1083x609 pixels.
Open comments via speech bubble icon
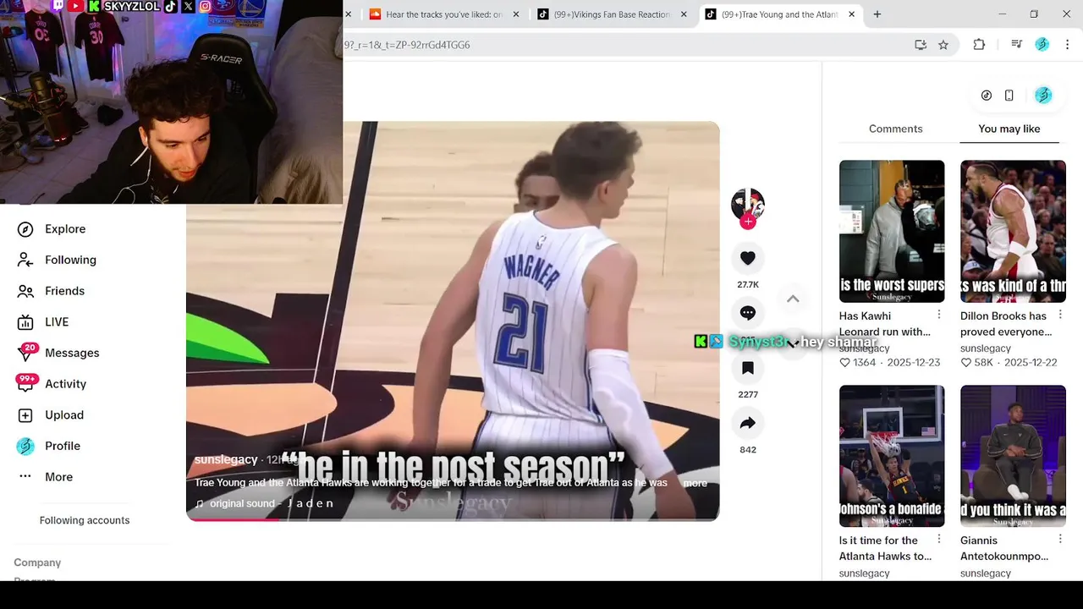tap(747, 313)
